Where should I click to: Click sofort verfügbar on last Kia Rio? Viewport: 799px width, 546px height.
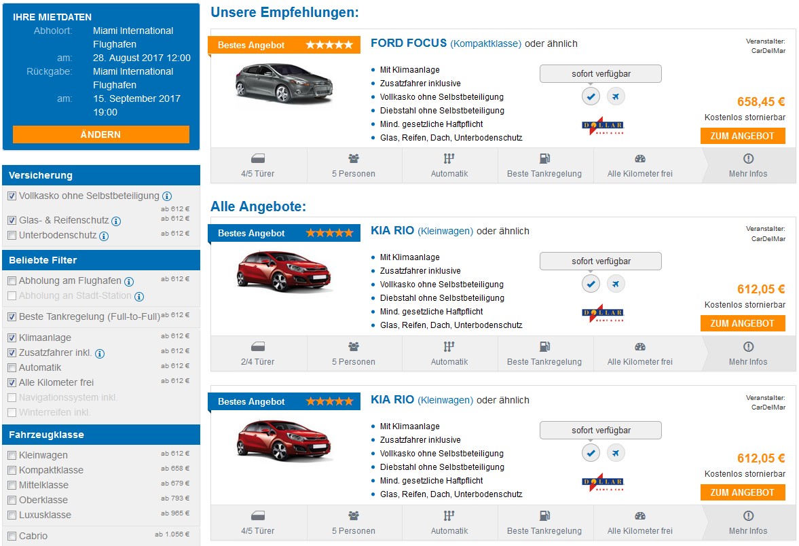tap(601, 431)
